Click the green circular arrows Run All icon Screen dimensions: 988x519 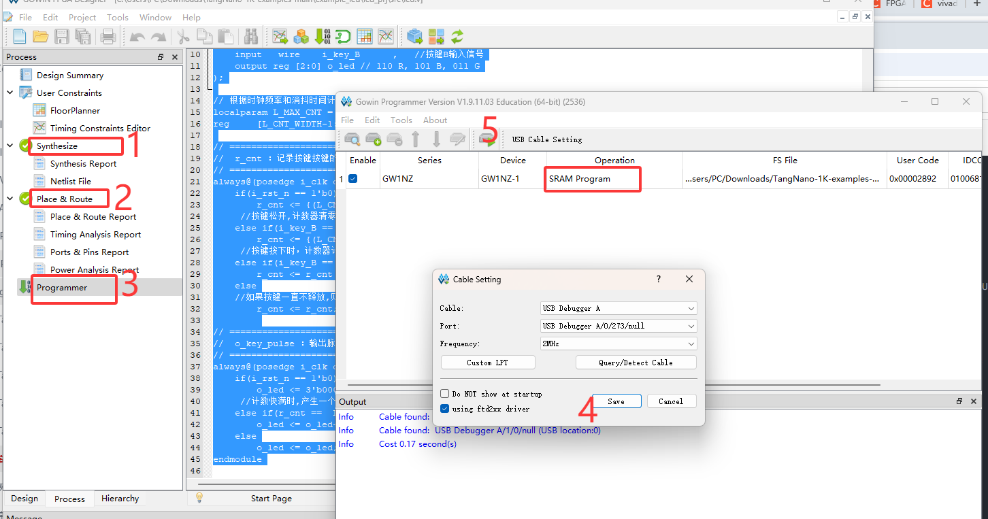coord(457,36)
